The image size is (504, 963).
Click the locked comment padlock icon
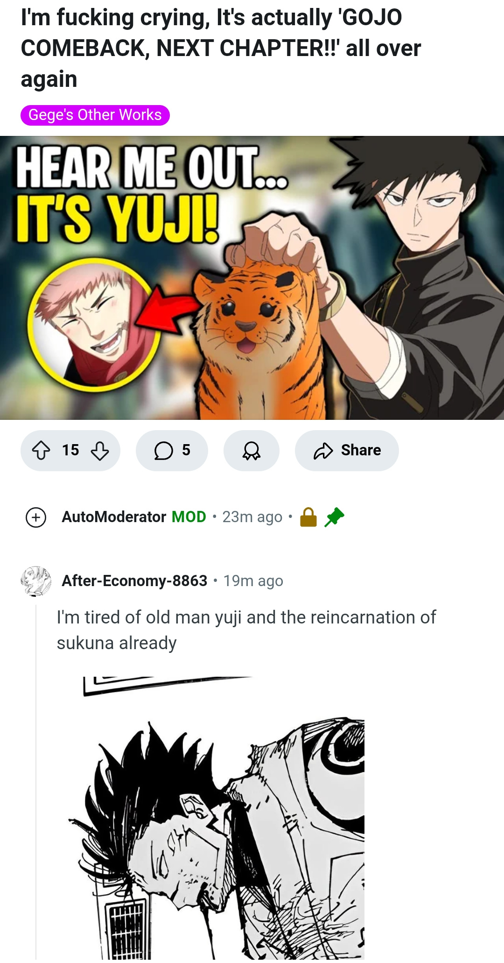coord(308,517)
